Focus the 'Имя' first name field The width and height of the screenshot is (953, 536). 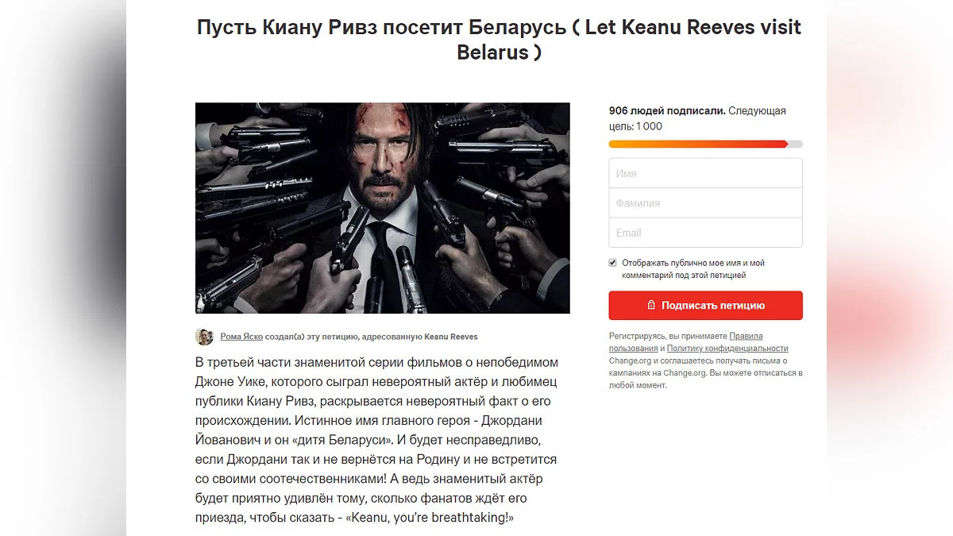tap(705, 173)
